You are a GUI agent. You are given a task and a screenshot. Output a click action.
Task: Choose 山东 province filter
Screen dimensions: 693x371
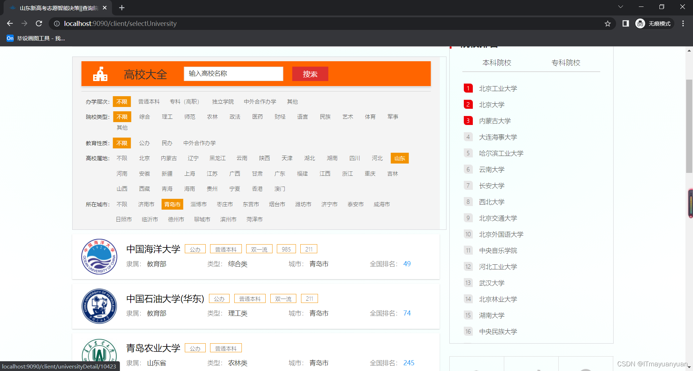400,158
